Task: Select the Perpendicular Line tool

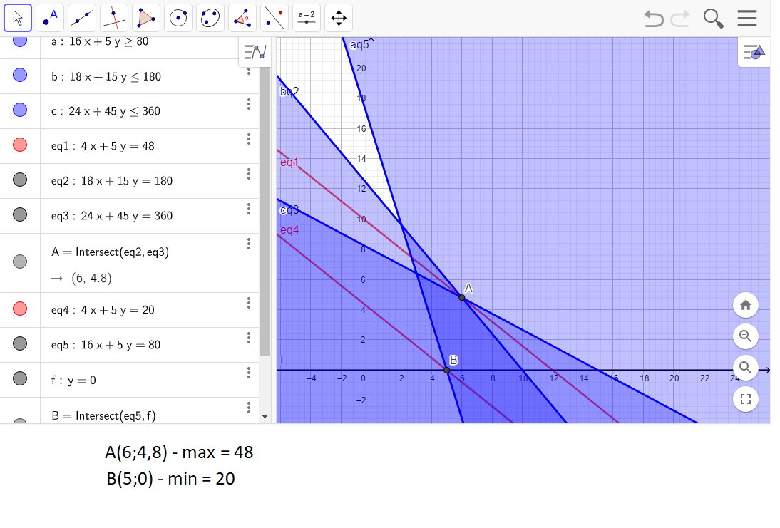Action: click(114, 18)
